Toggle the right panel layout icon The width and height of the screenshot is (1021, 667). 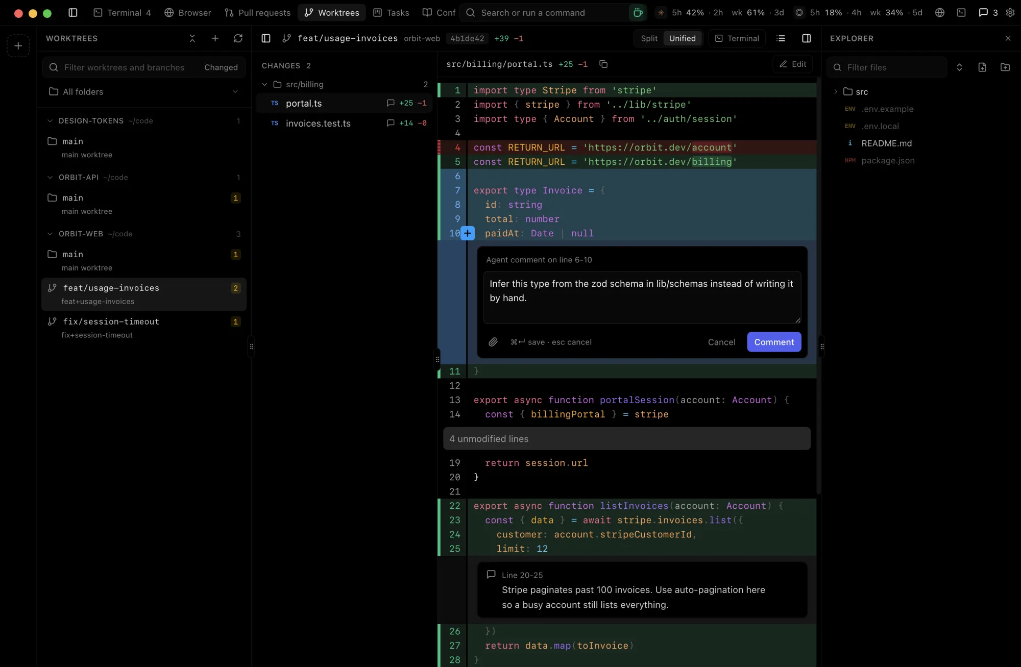(807, 38)
